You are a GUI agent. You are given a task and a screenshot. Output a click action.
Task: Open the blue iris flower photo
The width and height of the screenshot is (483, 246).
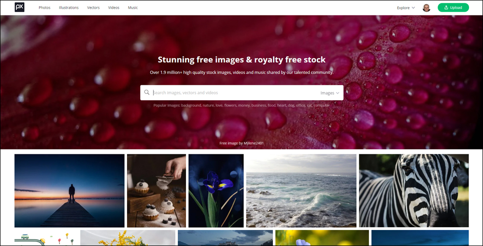216,191
